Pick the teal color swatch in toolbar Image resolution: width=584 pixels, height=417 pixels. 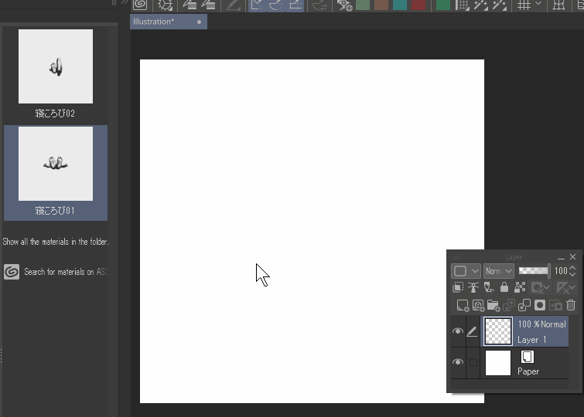pos(400,5)
